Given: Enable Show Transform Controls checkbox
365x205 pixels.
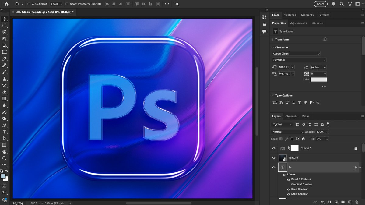Looking at the screenshot, I should [x=67, y=4].
